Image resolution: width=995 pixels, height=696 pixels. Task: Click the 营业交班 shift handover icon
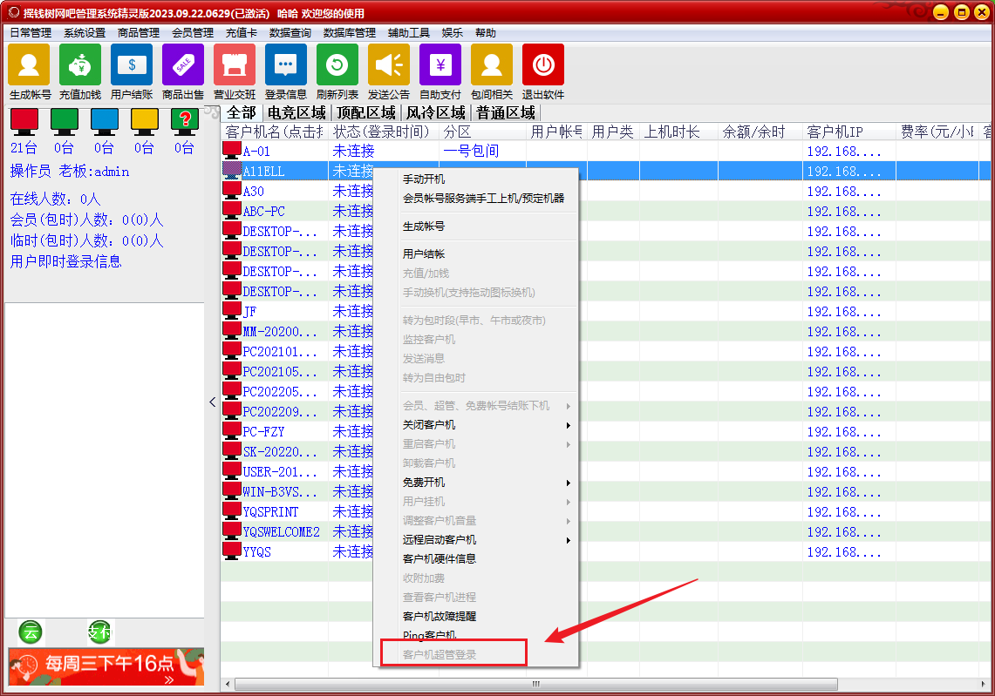pos(235,65)
